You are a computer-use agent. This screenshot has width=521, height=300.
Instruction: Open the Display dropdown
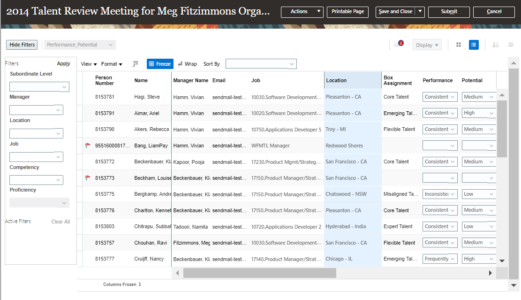[427, 45]
